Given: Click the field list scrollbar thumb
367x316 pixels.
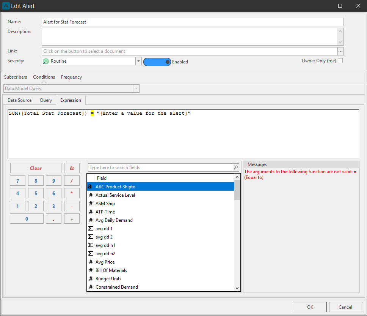Looking at the screenshot, I should (237, 190).
